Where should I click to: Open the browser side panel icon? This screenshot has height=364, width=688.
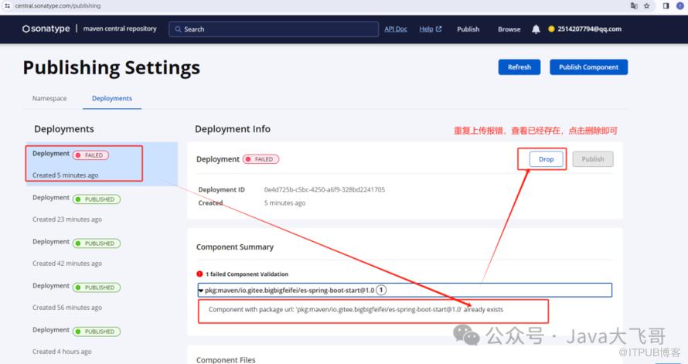[x=666, y=5]
